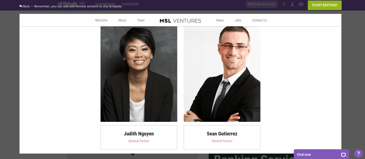Open the Contact Us nav link

coord(259,20)
